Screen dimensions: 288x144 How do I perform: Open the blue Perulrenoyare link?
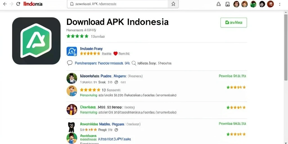point(102,63)
